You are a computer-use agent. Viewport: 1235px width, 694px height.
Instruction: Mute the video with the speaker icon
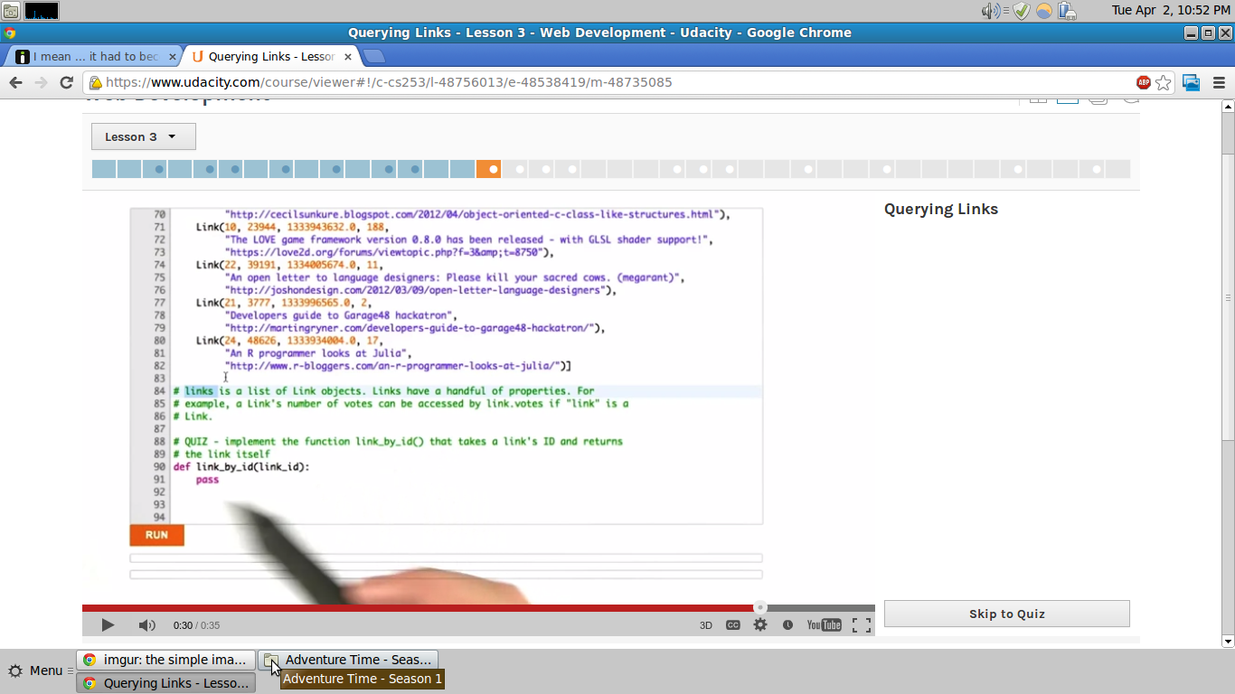[146, 624]
